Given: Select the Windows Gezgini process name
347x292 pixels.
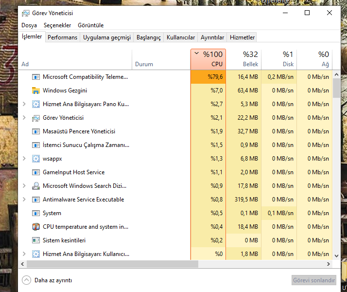Looking at the screenshot, I should tap(65, 91).
